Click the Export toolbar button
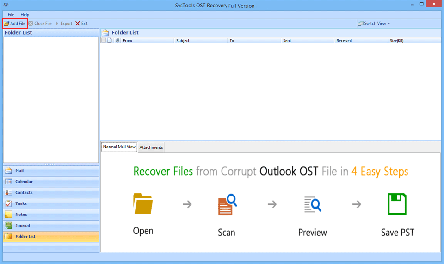This screenshot has width=444, height=264. (x=64, y=24)
